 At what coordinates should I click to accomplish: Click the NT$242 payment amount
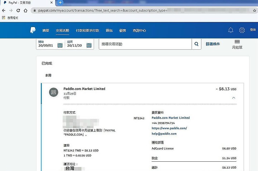139,118
